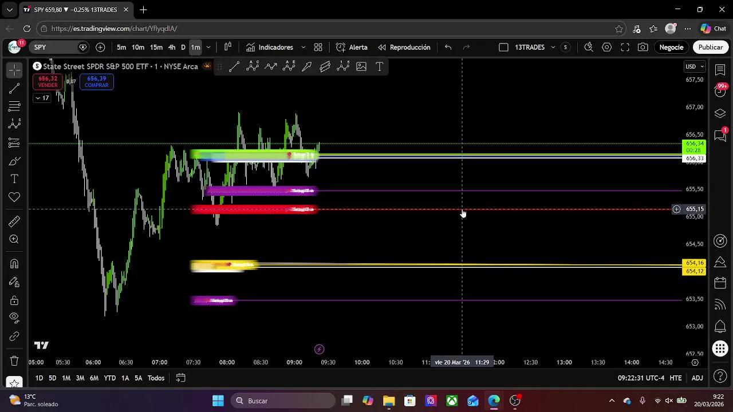This screenshot has height=412, width=733.
Task: Toggle stay in drawing mode
Action: pyautogui.click(x=14, y=282)
